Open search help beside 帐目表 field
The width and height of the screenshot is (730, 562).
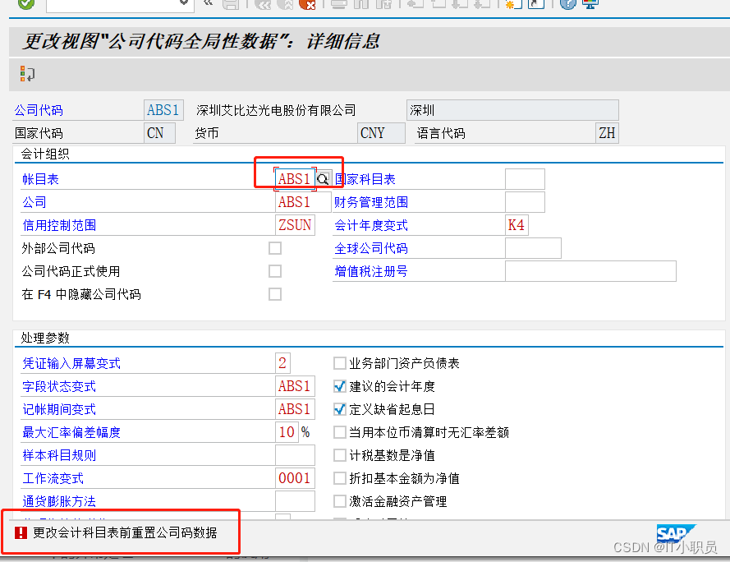pyautogui.click(x=323, y=179)
